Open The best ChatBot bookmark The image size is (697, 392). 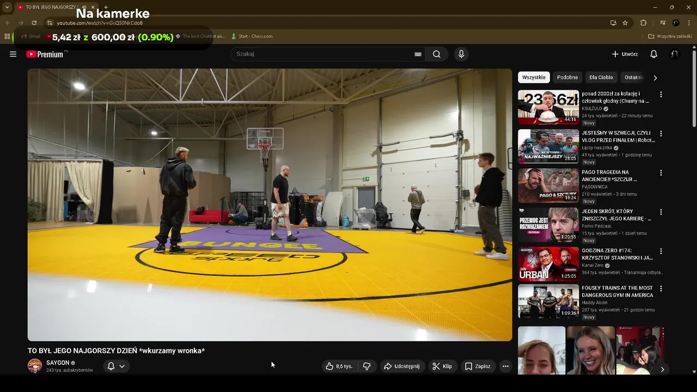pyautogui.click(x=199, y=36)
